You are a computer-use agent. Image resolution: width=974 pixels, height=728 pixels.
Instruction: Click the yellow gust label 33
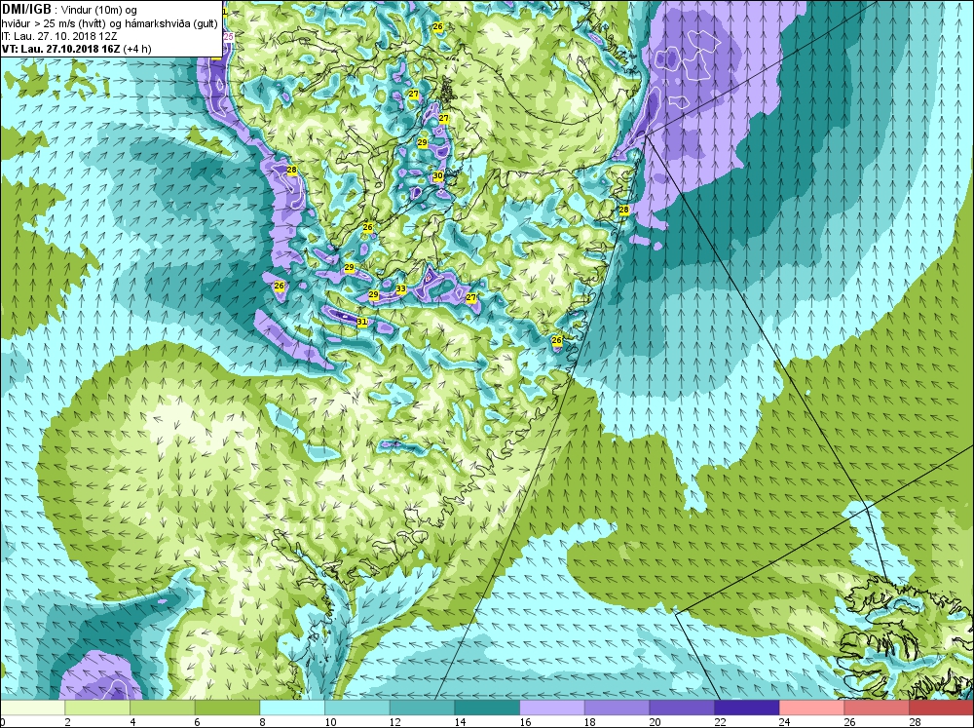click(x=400, y=289)
